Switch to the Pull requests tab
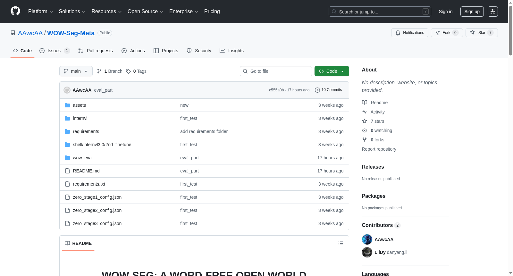Image resolution: width=513 pixels, height=276 pixels. (96, 51)
